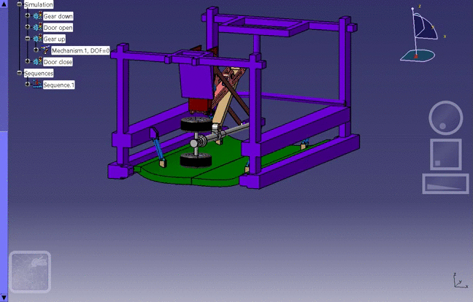Select Mechanism.1, DOF=0 label
This screenshot has width=473, height=302.
tap(80, 50)
